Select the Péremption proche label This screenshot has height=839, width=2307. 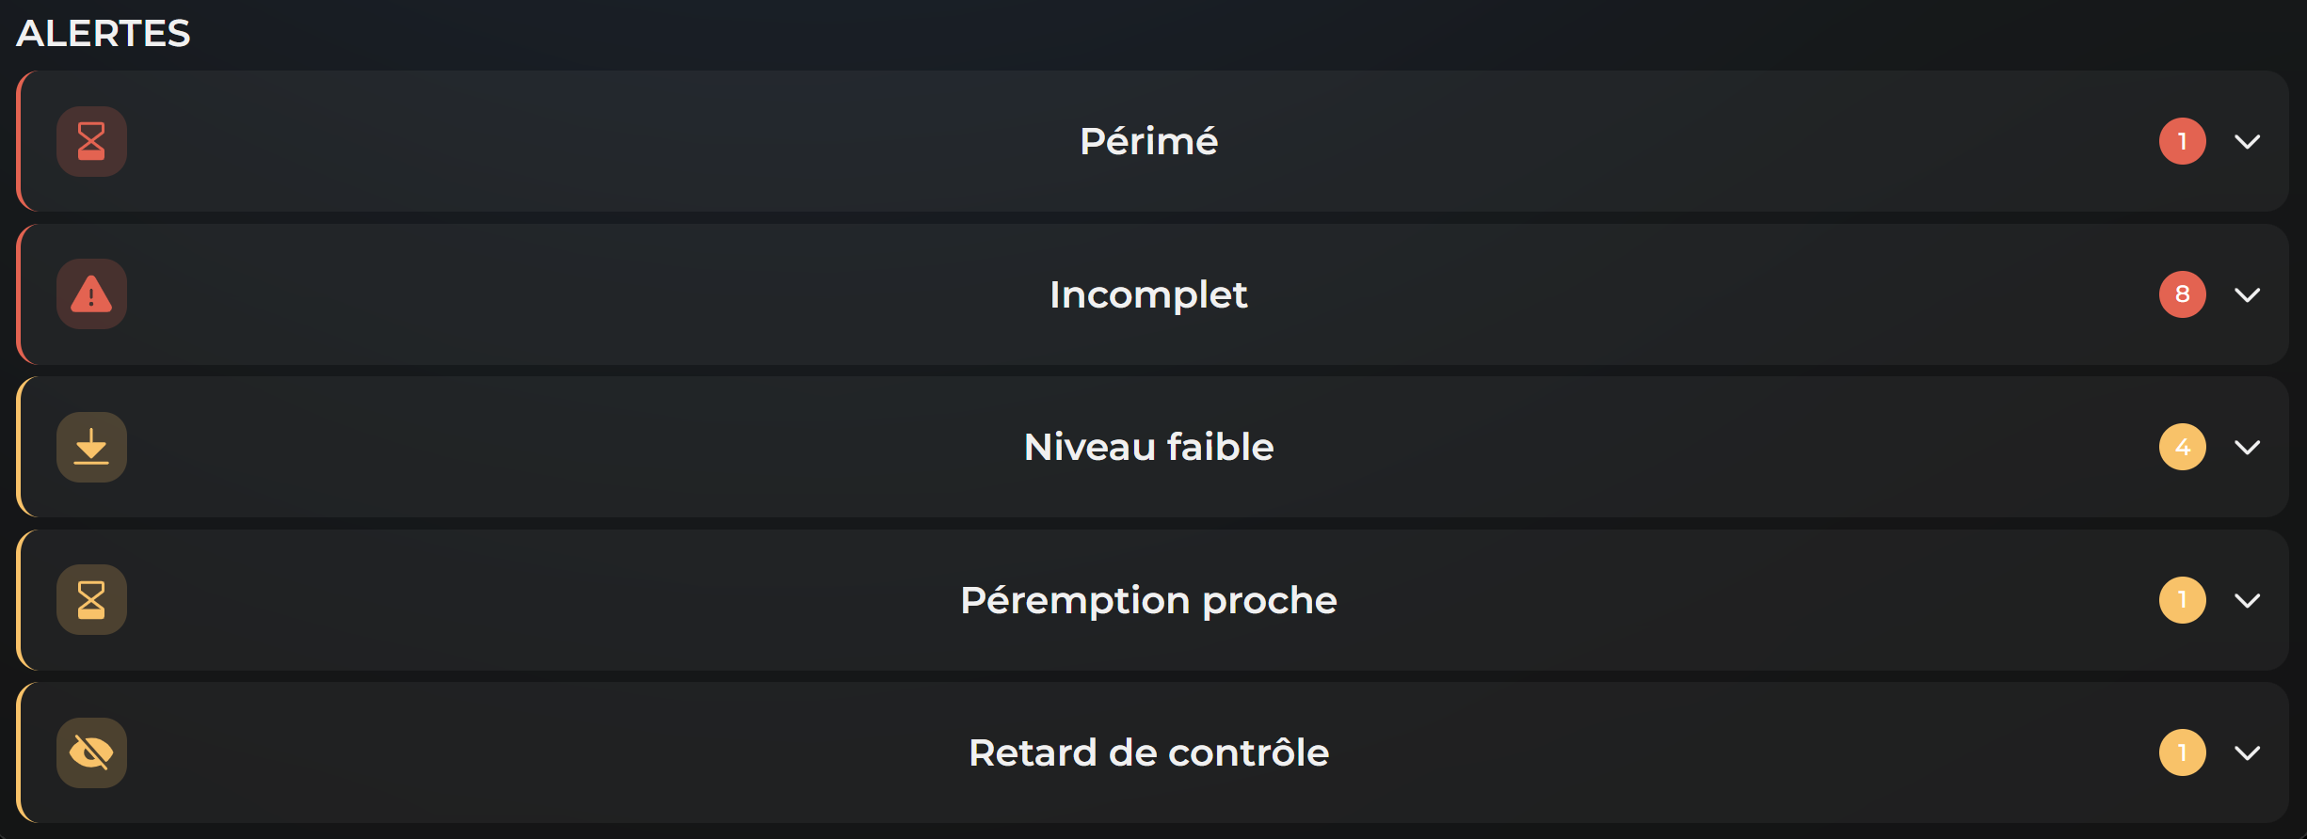pos(1148,600)
